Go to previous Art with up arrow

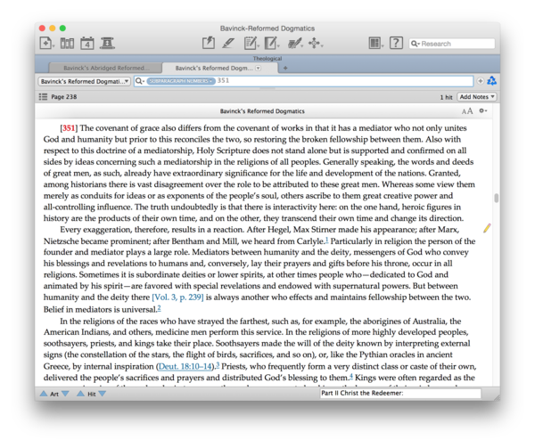click(x=44, y=394)
